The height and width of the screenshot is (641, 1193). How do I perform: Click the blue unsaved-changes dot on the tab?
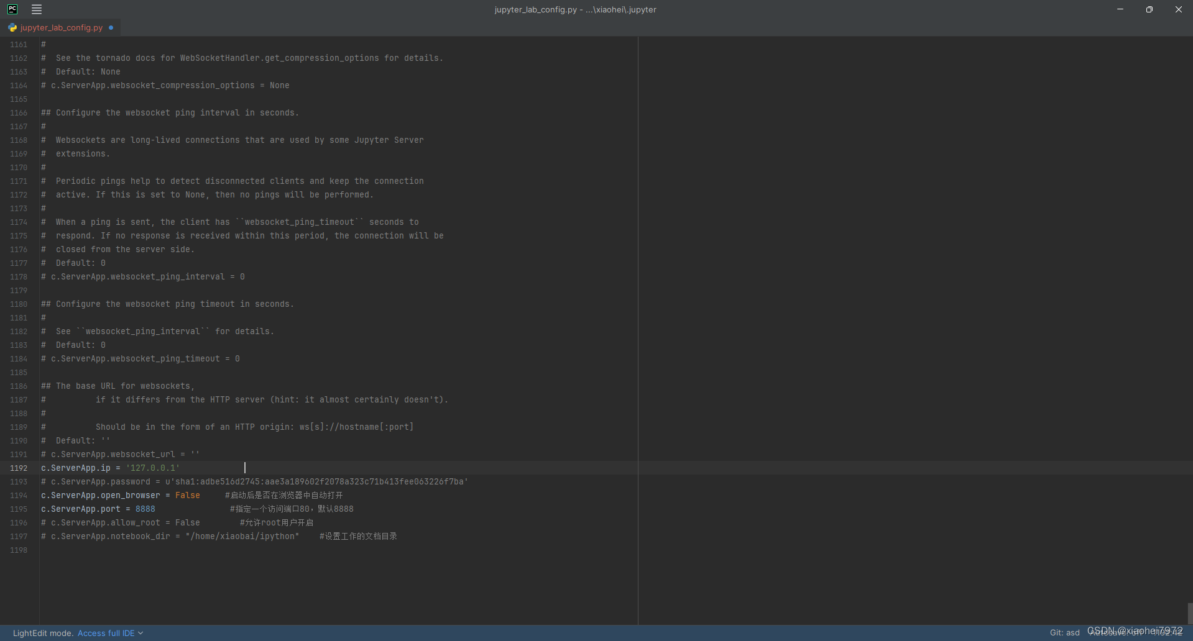[x=110, y=28]
